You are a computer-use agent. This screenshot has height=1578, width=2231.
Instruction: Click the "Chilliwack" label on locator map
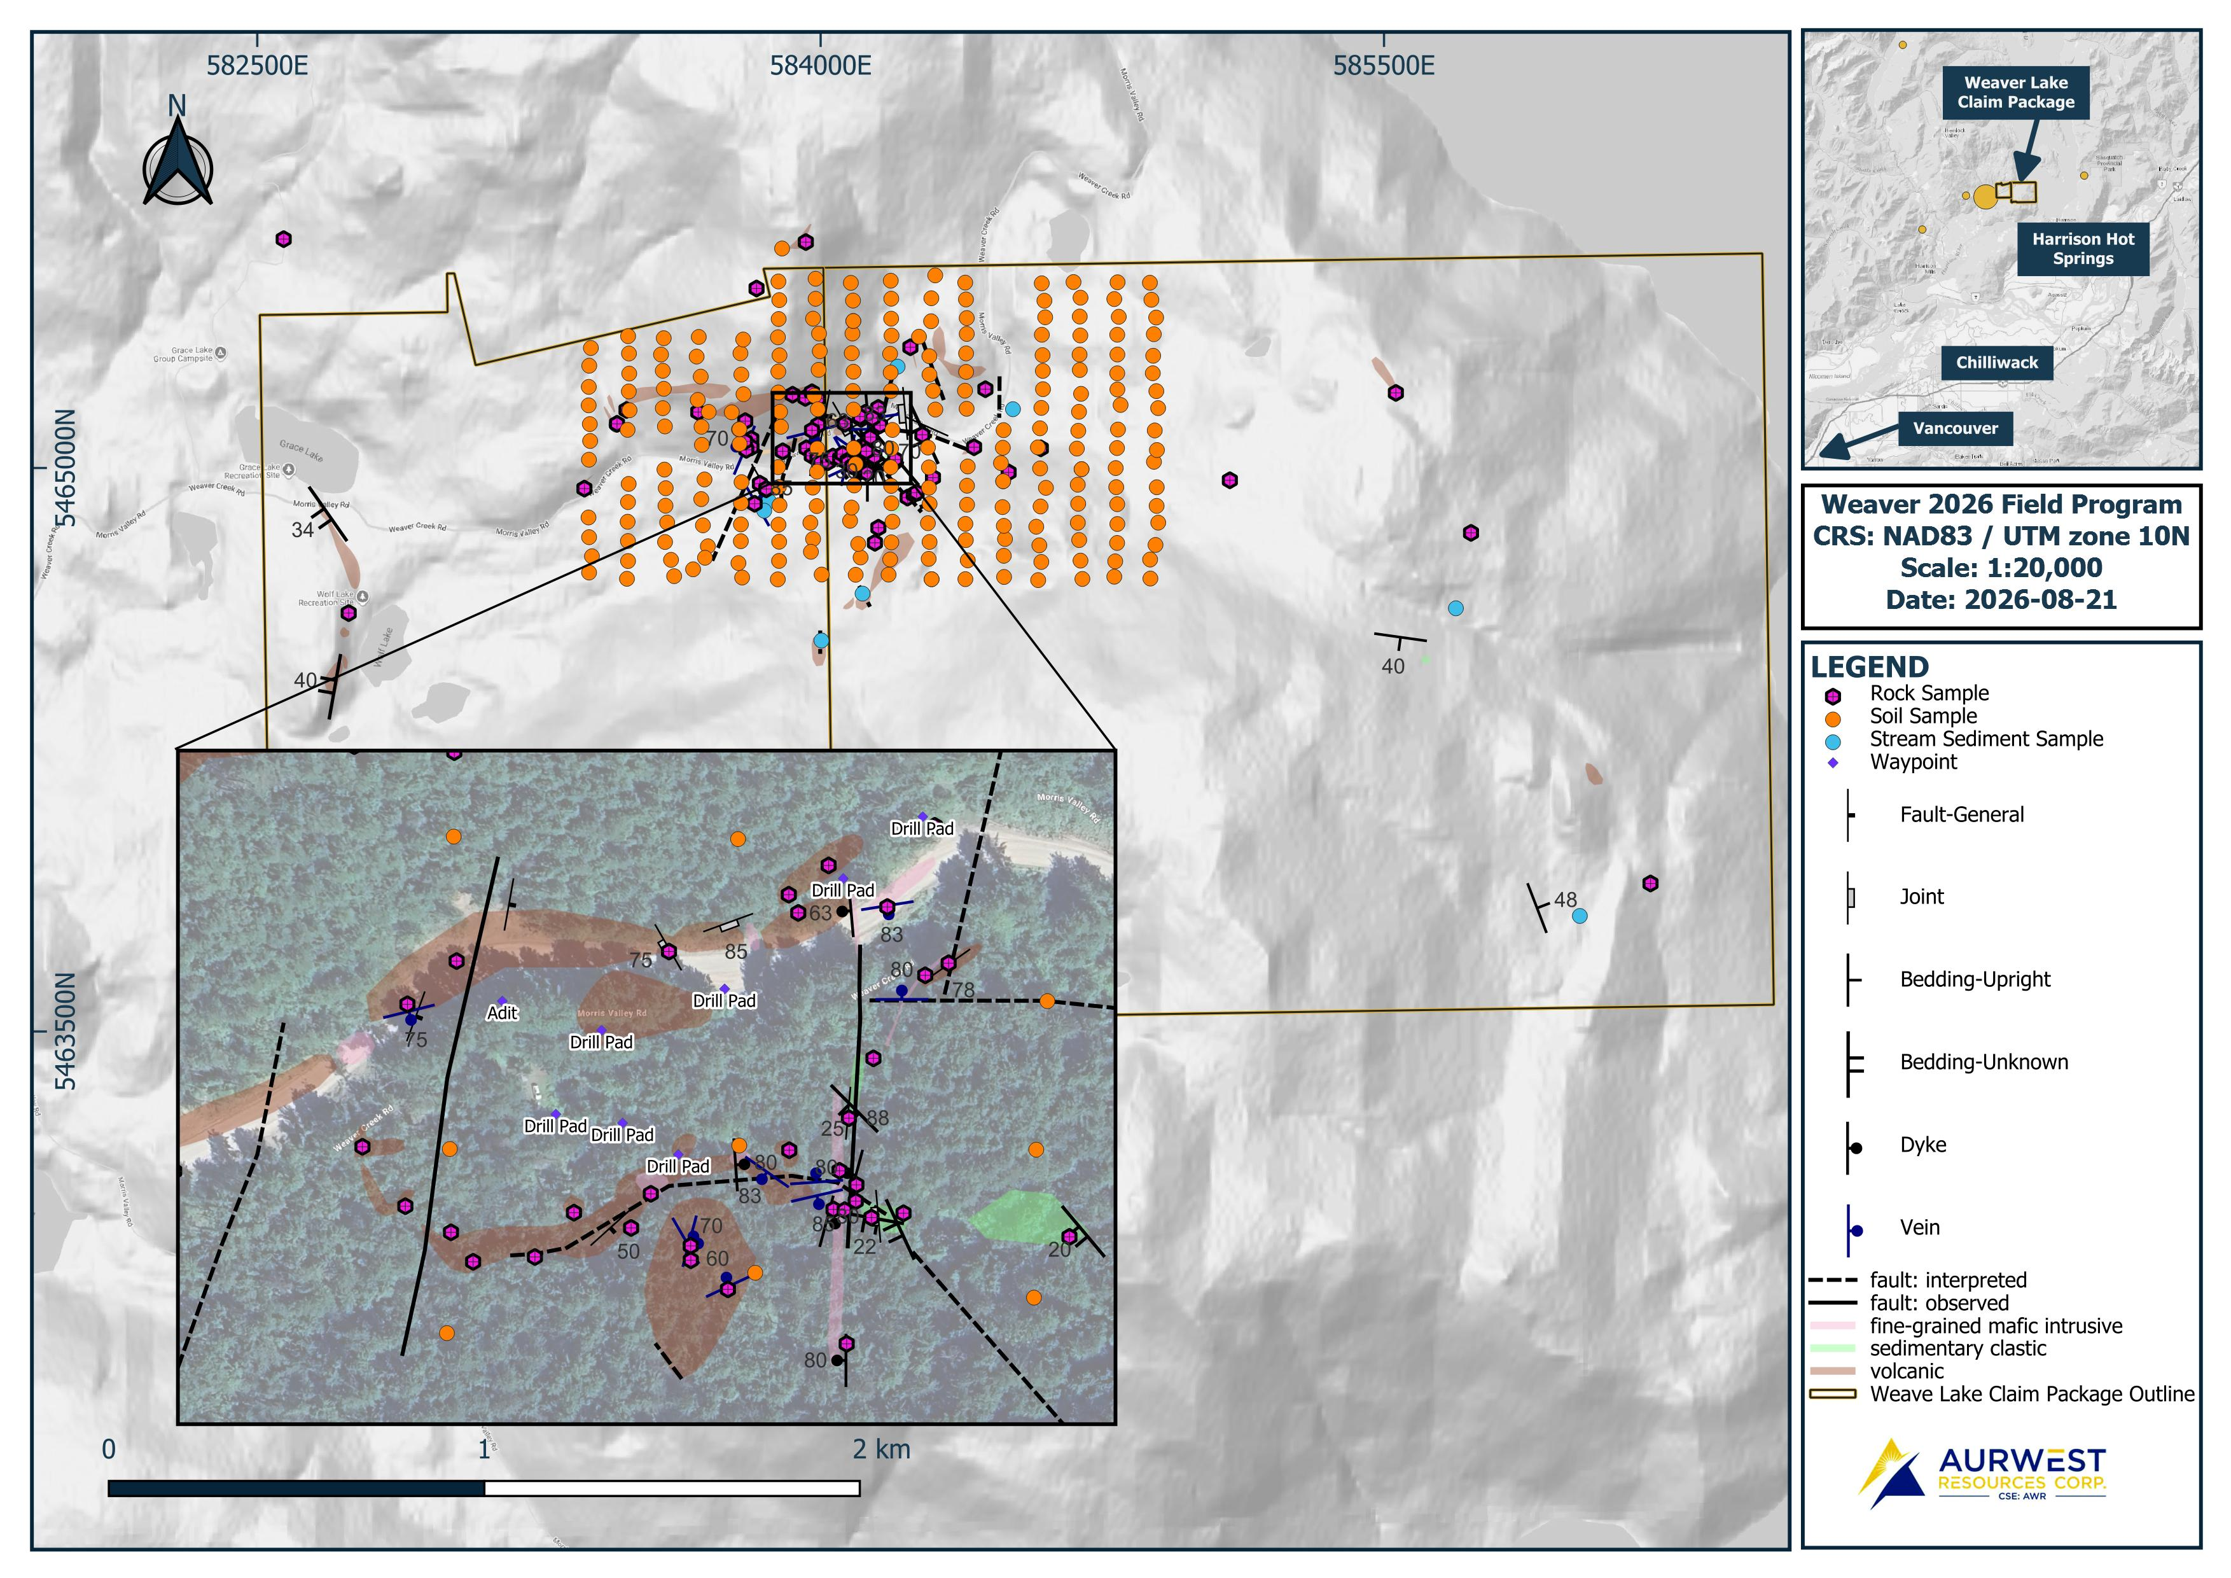click(1997, 363)
